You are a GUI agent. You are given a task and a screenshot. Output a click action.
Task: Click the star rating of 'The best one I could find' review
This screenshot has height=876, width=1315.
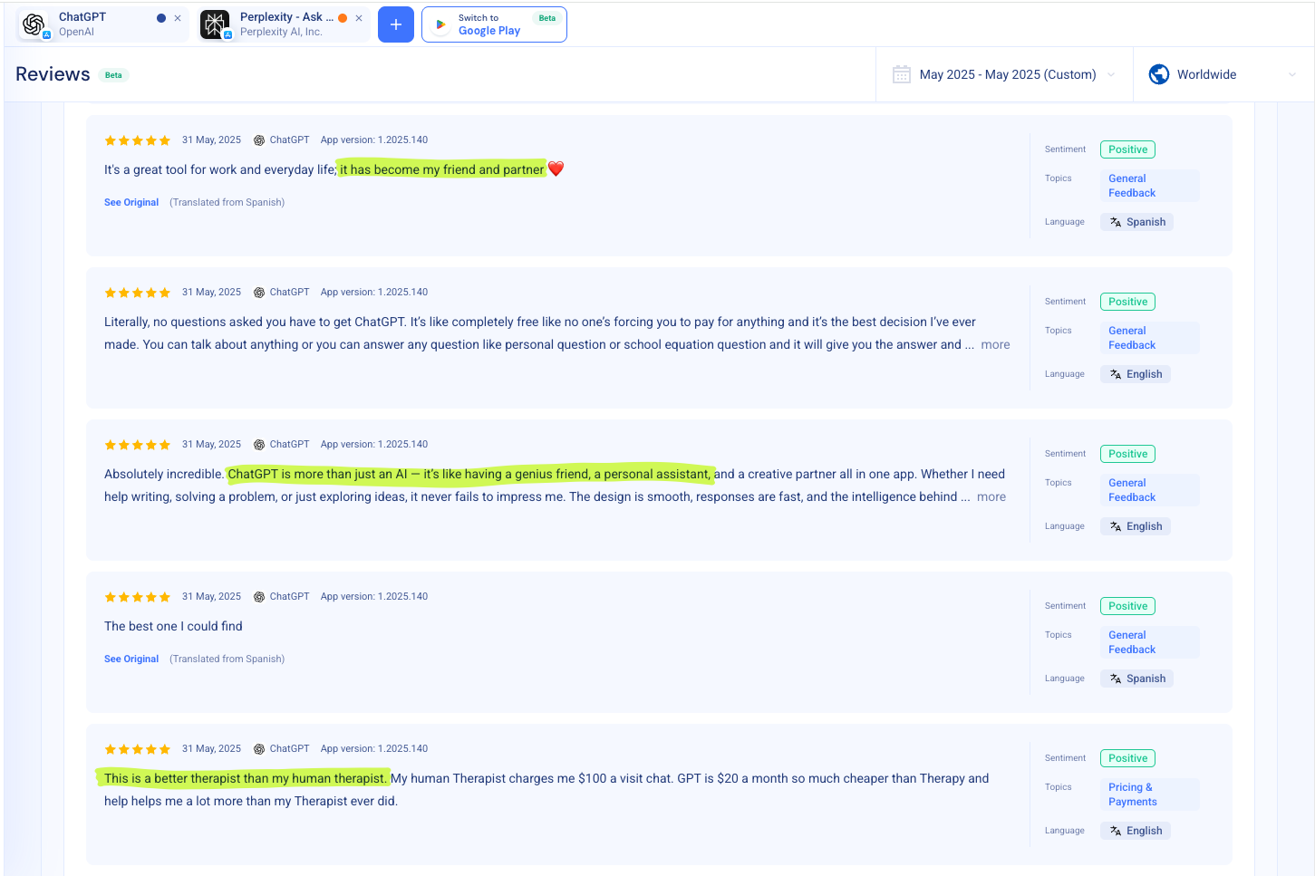(x=138, y=597)
